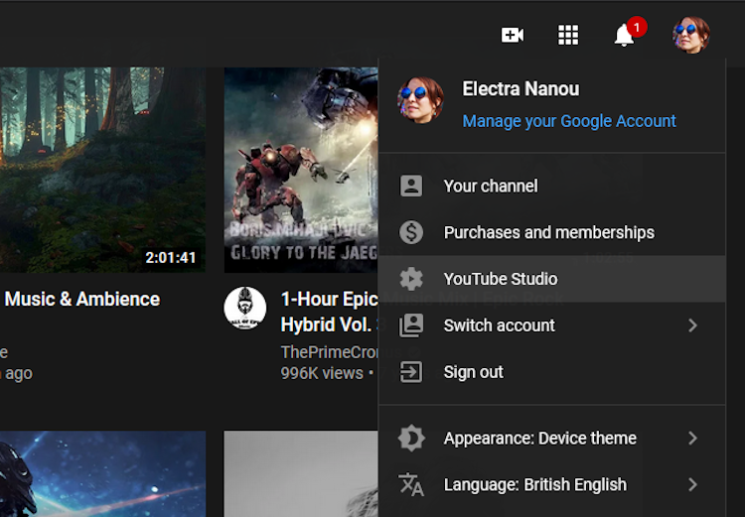Screen dimensions: 745x517
Task: Open Manage your Google Account link
Action: pos(569,121)
